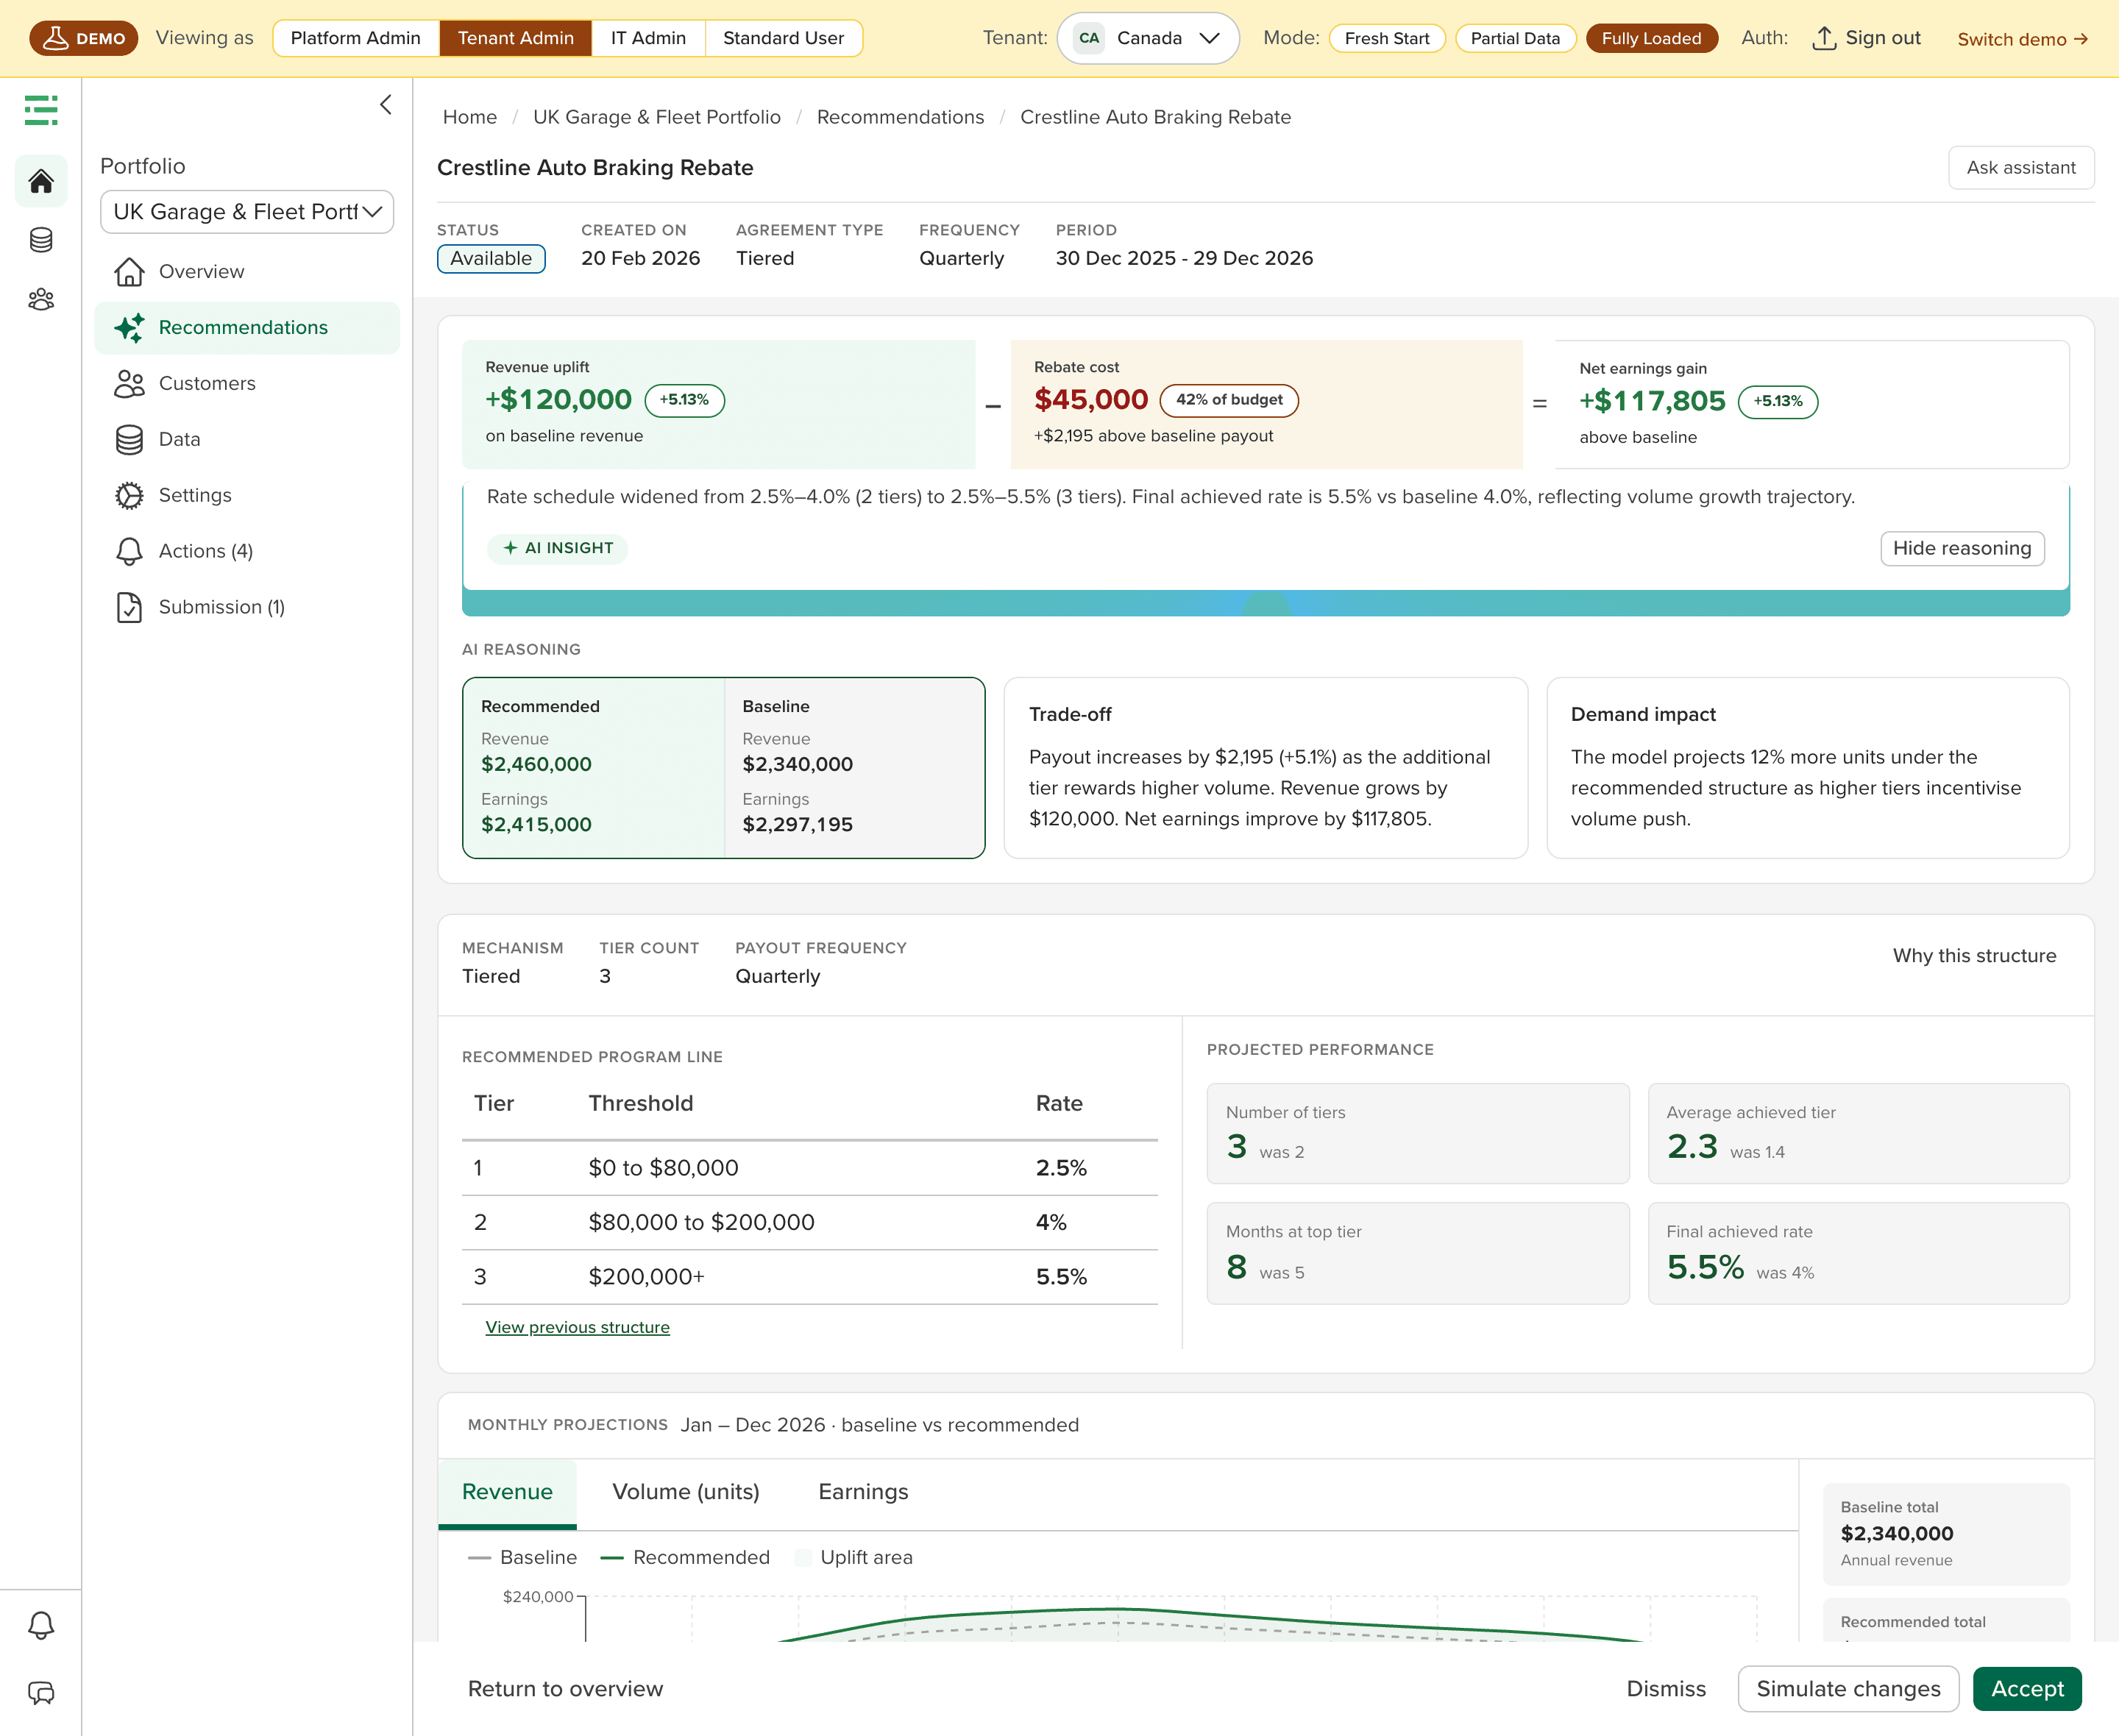Screen dimensions: 2119x1736
Task: Open notifications bell in left rail
Action: pyautogui.click(x=41, y=1625)
